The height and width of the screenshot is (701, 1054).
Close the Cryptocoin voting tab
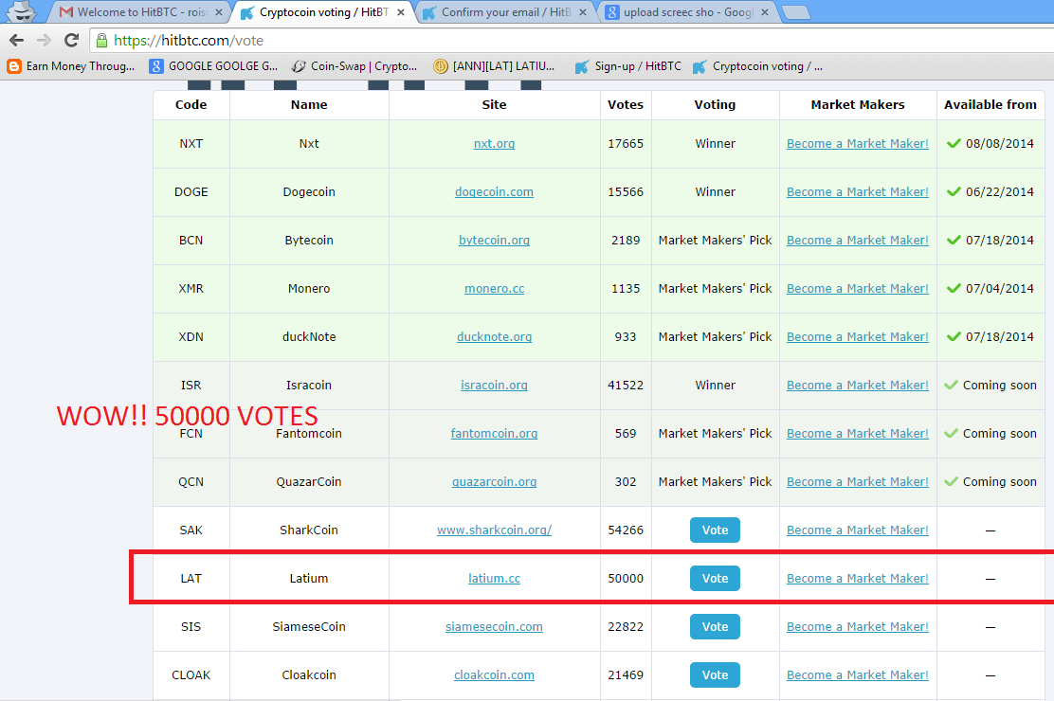401,12
